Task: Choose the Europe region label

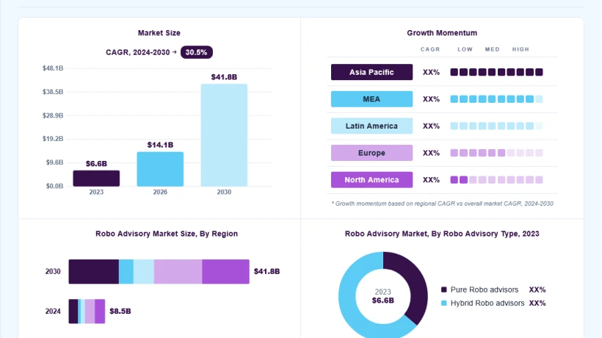Action: click(371, 153)
